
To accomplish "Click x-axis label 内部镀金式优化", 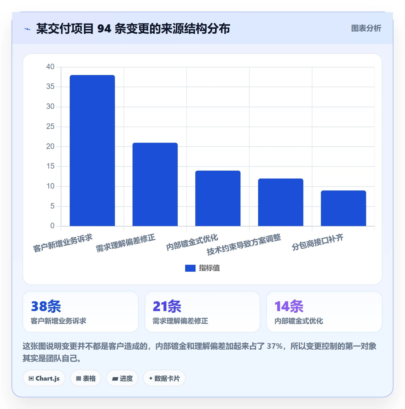I will [x=192, y=242].
